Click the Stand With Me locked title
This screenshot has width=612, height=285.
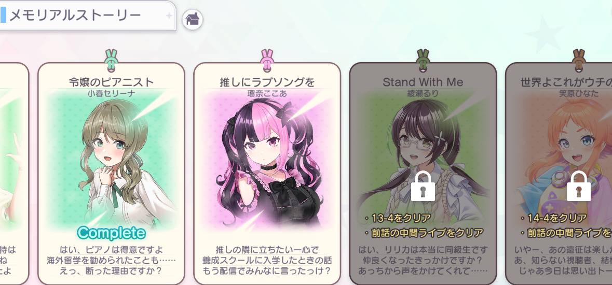tap(423, 82)
